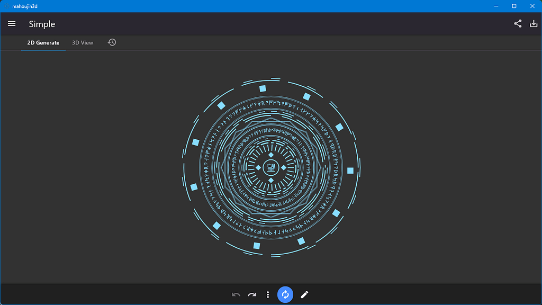This screenshot has height=305, width=542.
Task: Share the generated magic circle
Action: 518,23
